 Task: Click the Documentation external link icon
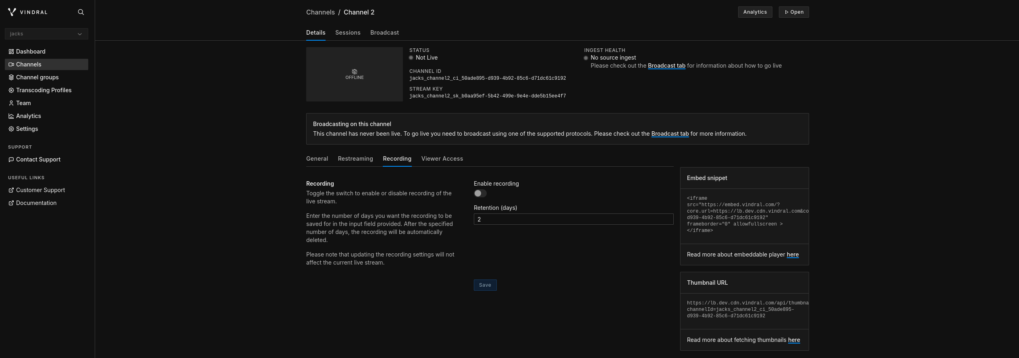tap(11, 203)
